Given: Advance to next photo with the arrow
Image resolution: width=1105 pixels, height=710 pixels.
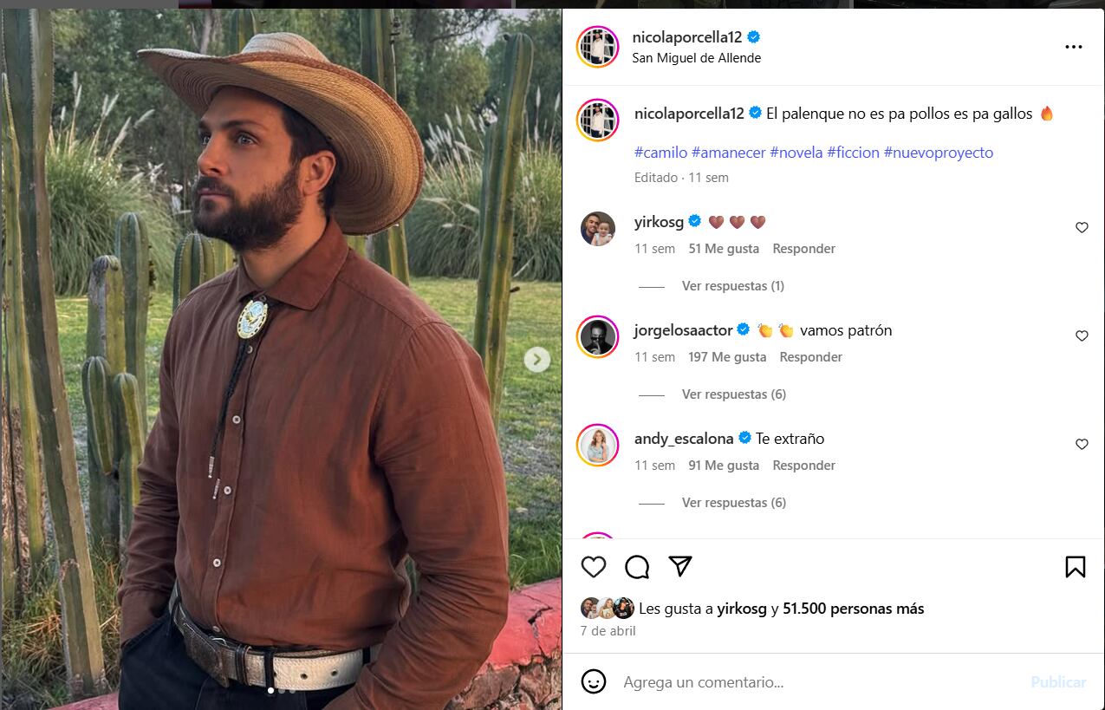Looking at the screenshot, I should (537, 359).
